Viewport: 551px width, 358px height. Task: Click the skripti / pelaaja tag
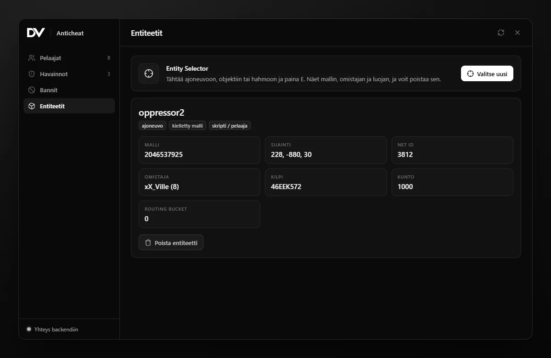(230, 125)
